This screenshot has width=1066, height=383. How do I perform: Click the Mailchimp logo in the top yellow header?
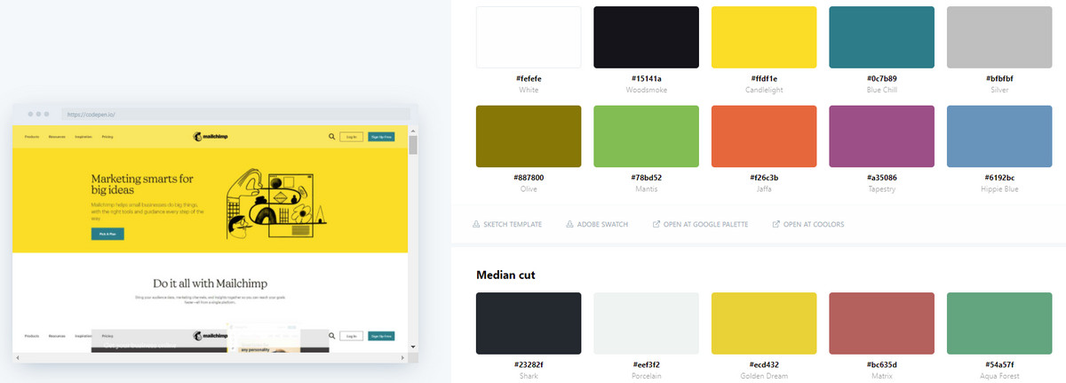[x=211, y=137]
